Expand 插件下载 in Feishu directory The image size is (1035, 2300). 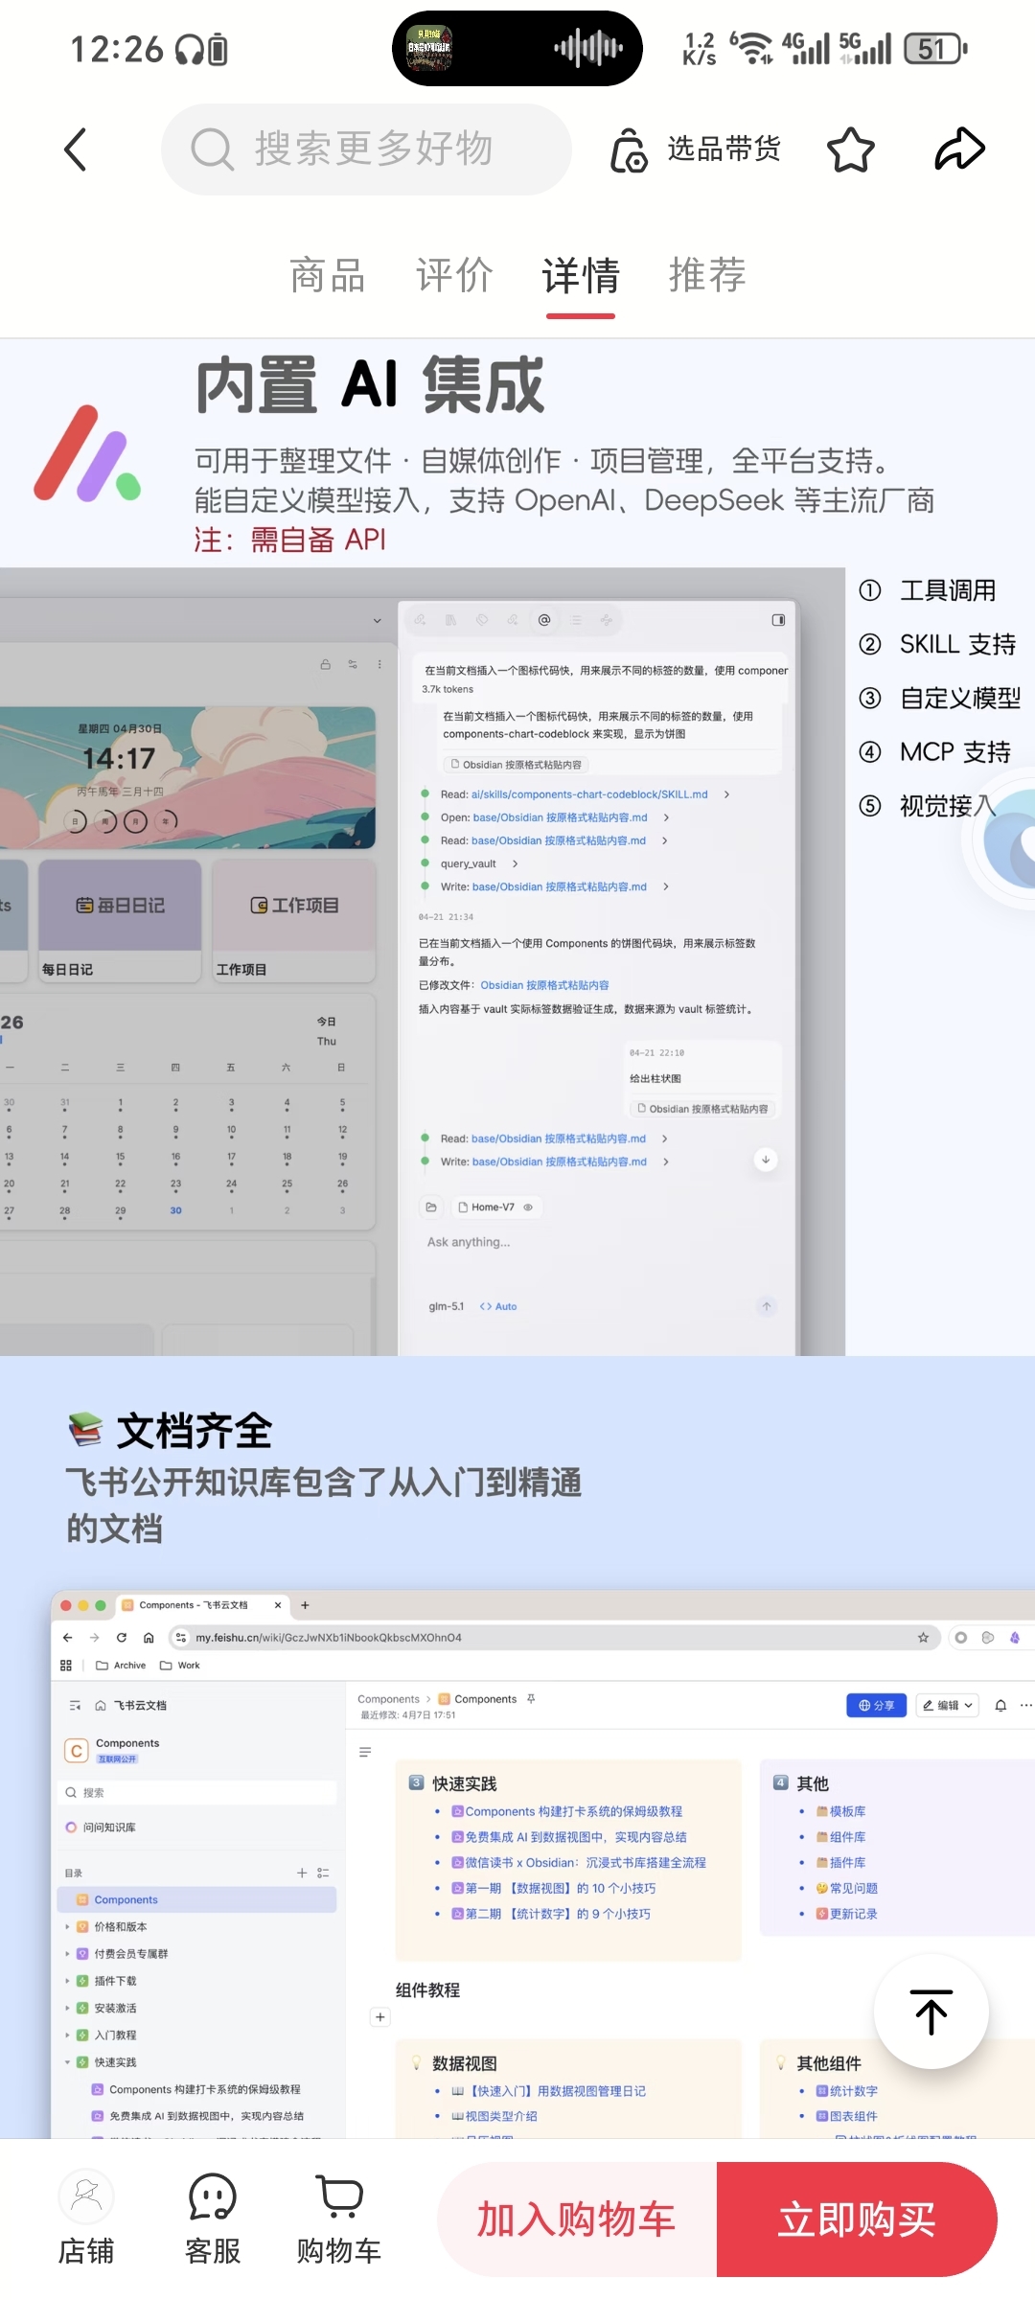(x=67, y=1981)
